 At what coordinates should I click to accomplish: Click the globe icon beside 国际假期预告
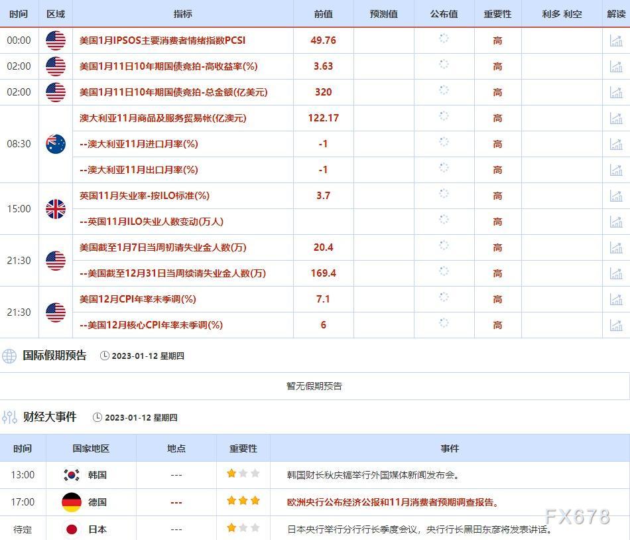9,356
